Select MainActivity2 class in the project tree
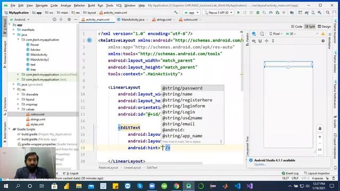The image size is (340, 191). coord(39,59)
